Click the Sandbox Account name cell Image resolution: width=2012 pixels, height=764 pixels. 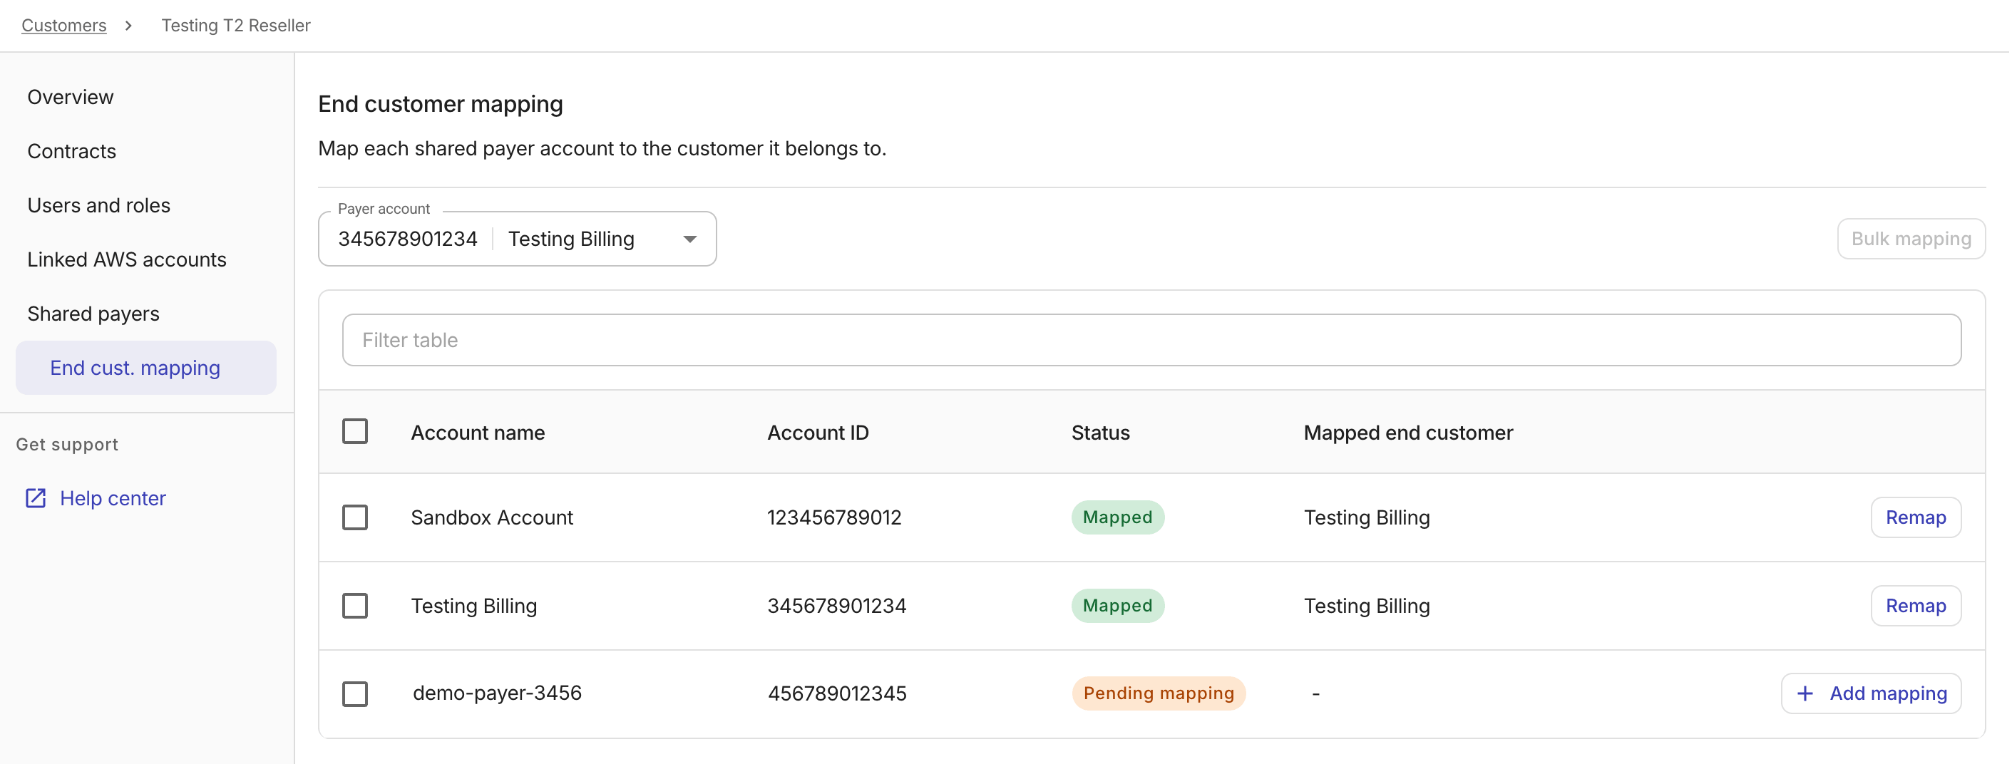click(492, 517)
